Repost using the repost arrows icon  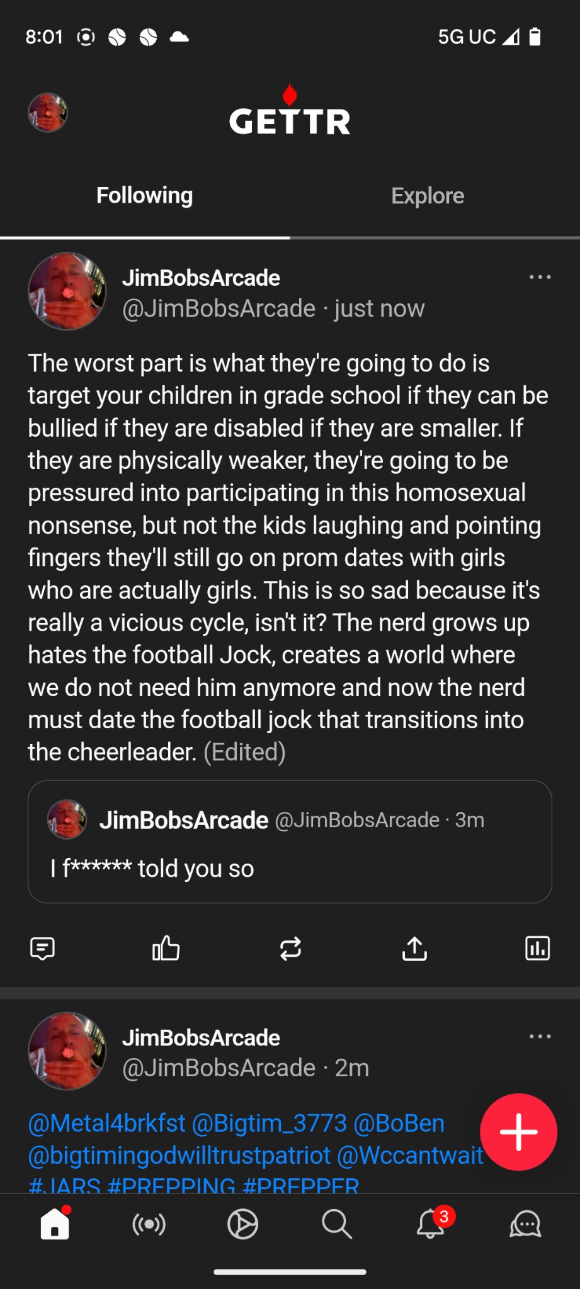click(290, 948)
